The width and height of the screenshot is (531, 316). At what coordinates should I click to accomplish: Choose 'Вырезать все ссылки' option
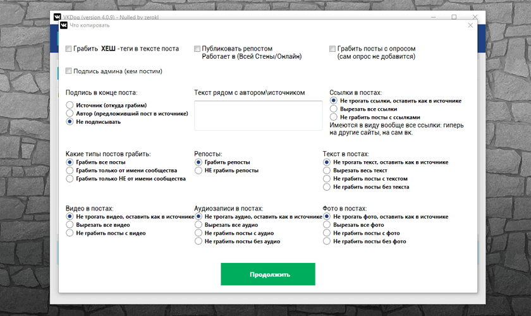coord(334,109)
